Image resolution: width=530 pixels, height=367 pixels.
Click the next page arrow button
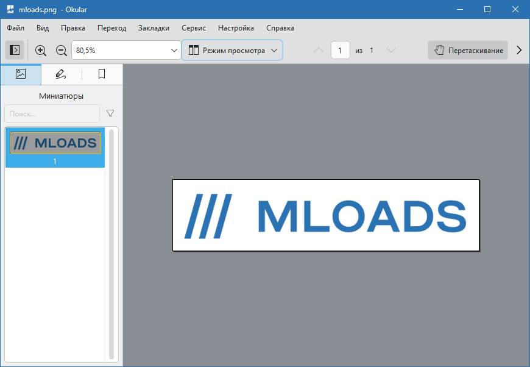coord(390,50)
